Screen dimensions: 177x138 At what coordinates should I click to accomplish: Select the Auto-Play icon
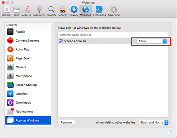click(10, 49)
